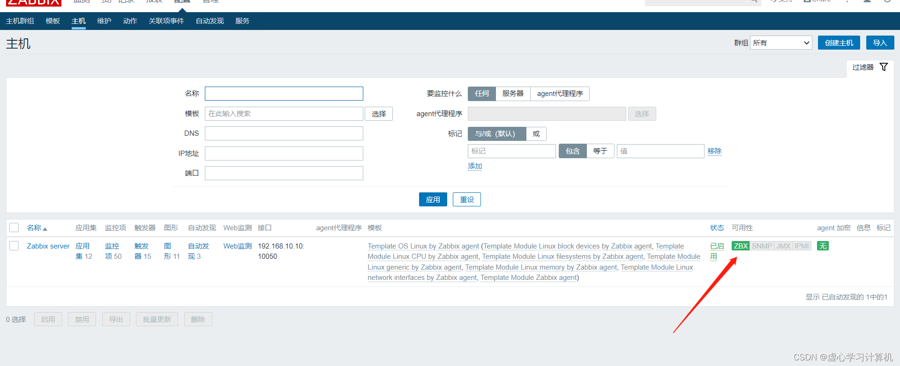The image size is (900, 366).
Task: Open Template Module Linux block devices link
Action: coord(568,246)
